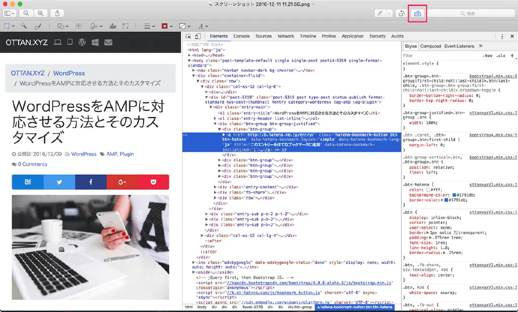The image size is (518, 312).
Task: Rotate the image with the rotate button
Action: click(402, 14)
